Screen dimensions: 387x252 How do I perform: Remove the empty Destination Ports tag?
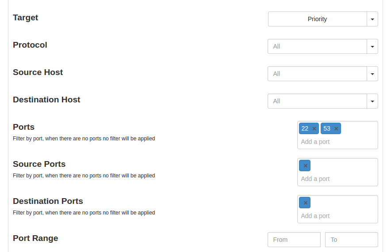pyautogui.click(x=305, y=203)
